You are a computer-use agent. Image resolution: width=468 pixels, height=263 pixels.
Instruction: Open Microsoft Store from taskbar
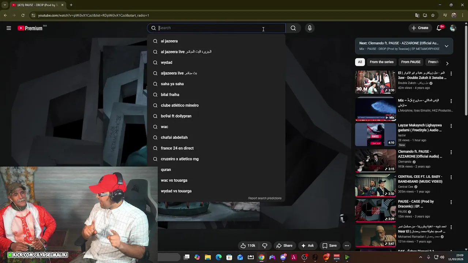229,257
